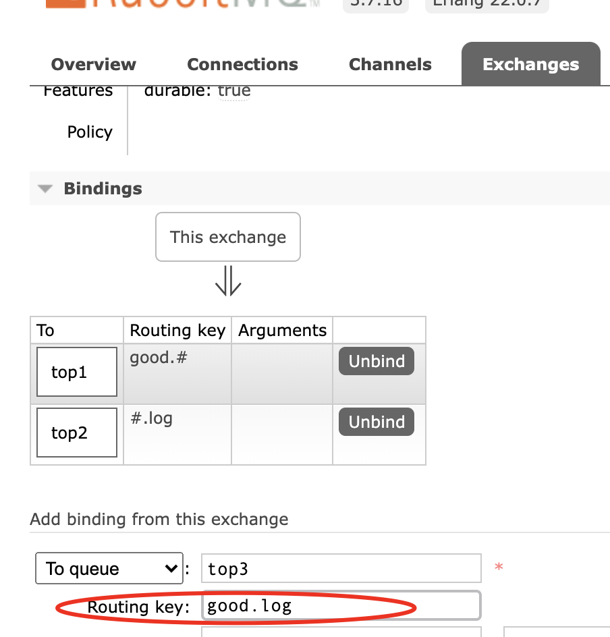Click the destination field containing top3
This screenshot has width=610, height=637.
pyautogui.click(x=341, y=568)
